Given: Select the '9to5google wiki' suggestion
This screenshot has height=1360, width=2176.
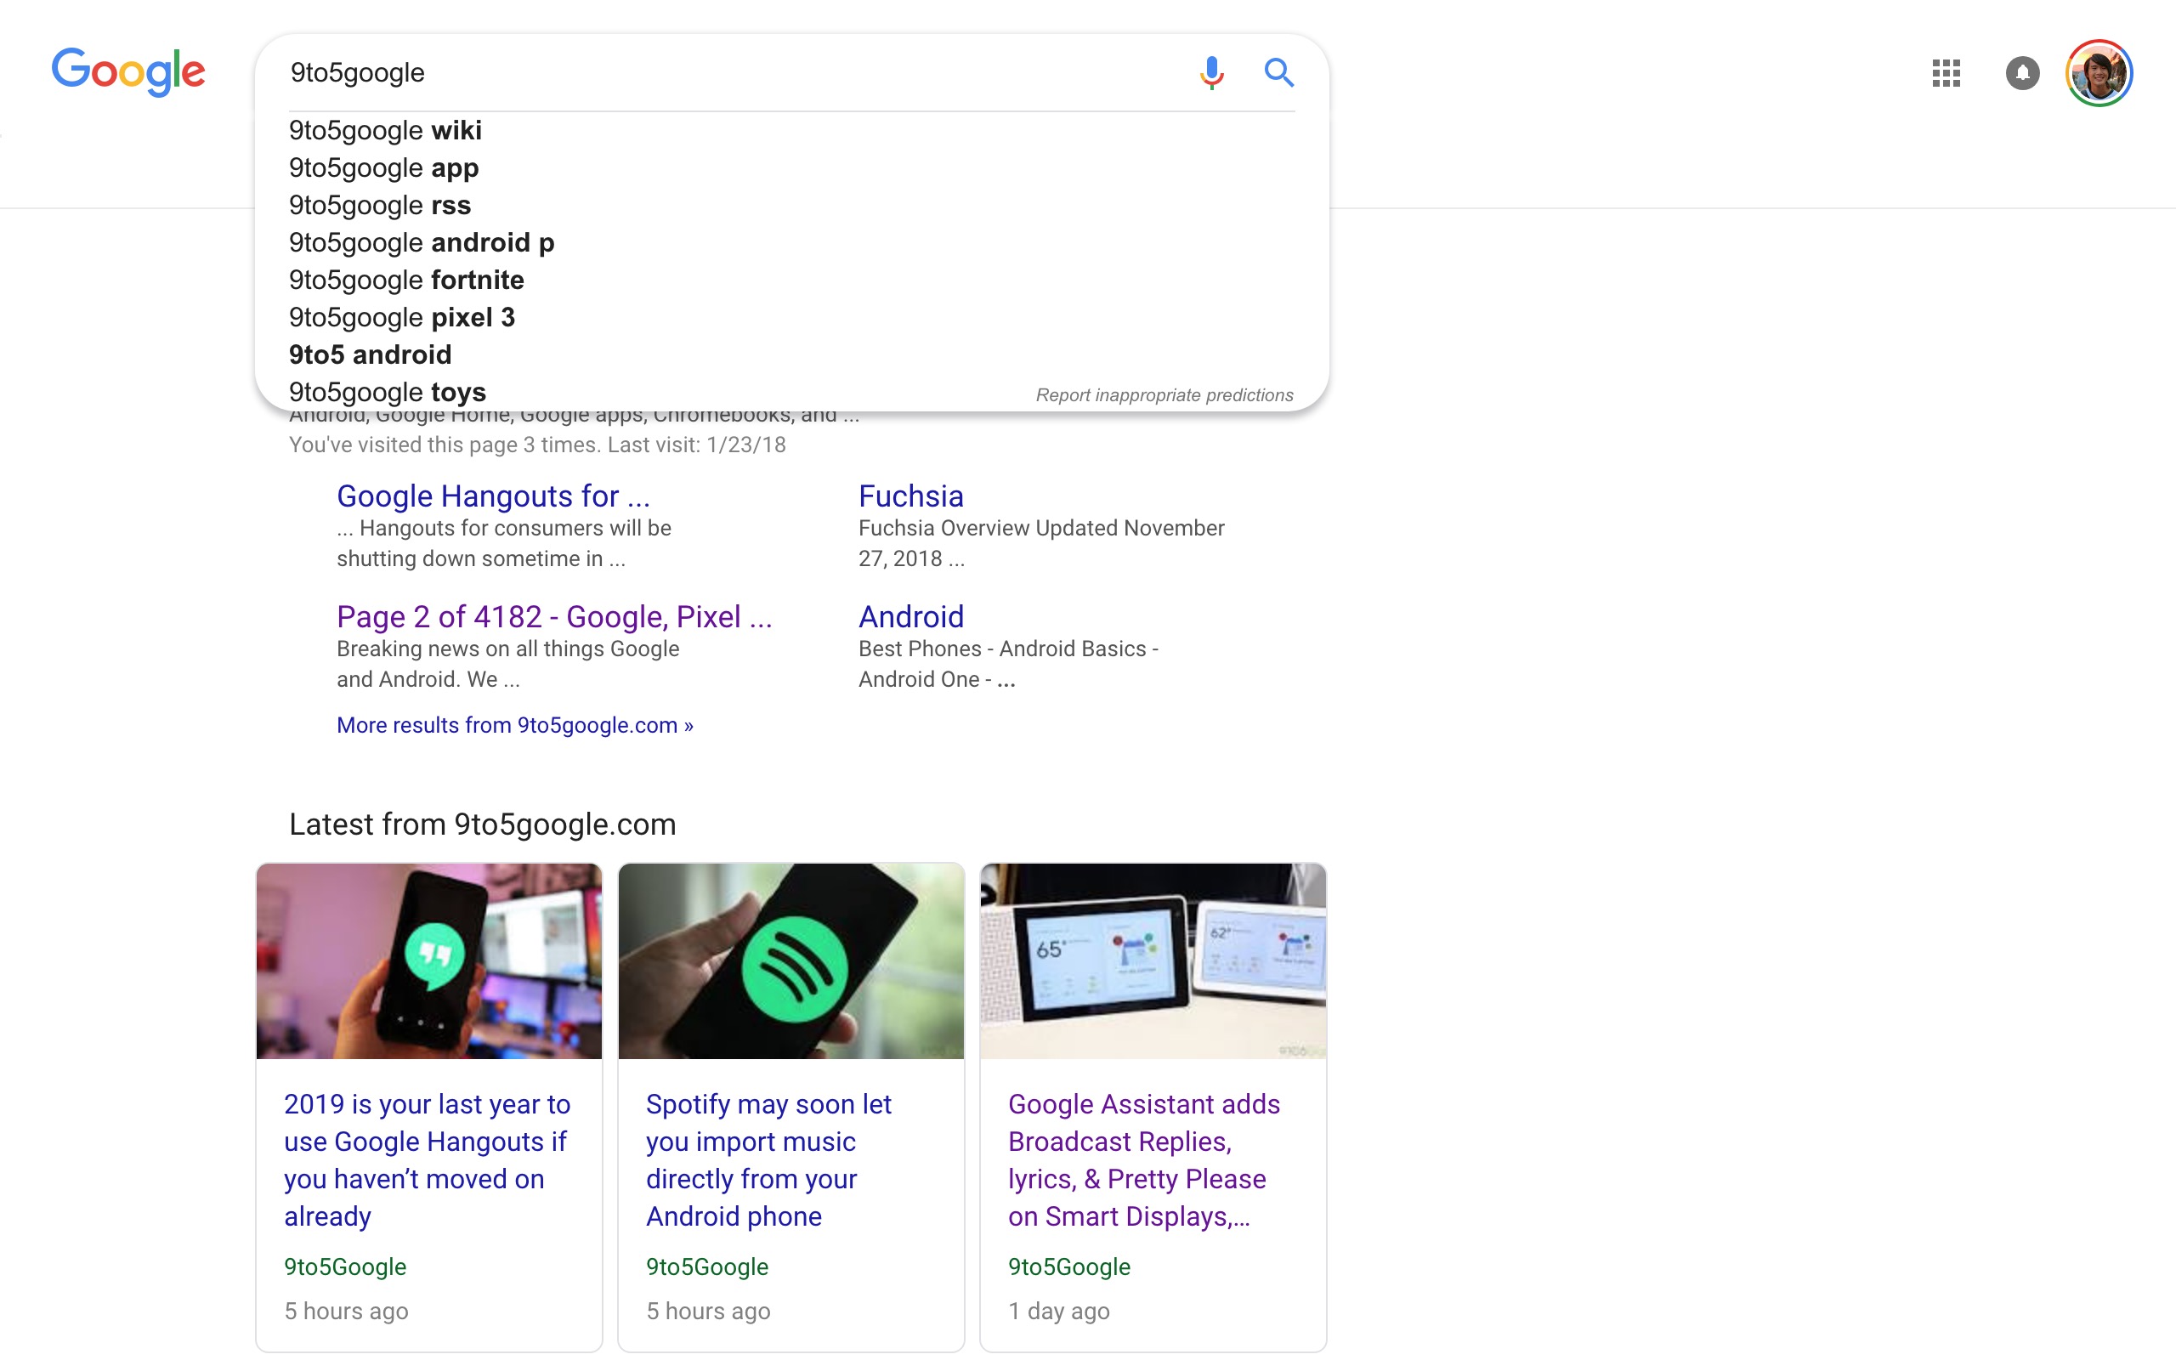Looking at the screenshot, I should point(385,130).
